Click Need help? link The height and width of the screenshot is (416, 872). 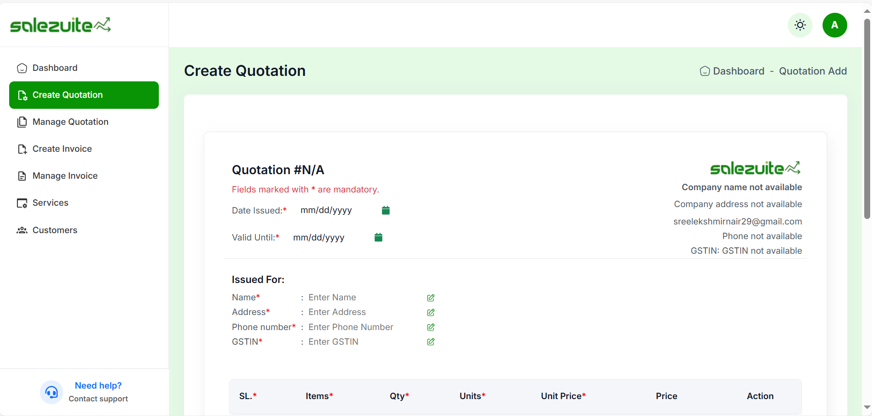tap(98, 385)
